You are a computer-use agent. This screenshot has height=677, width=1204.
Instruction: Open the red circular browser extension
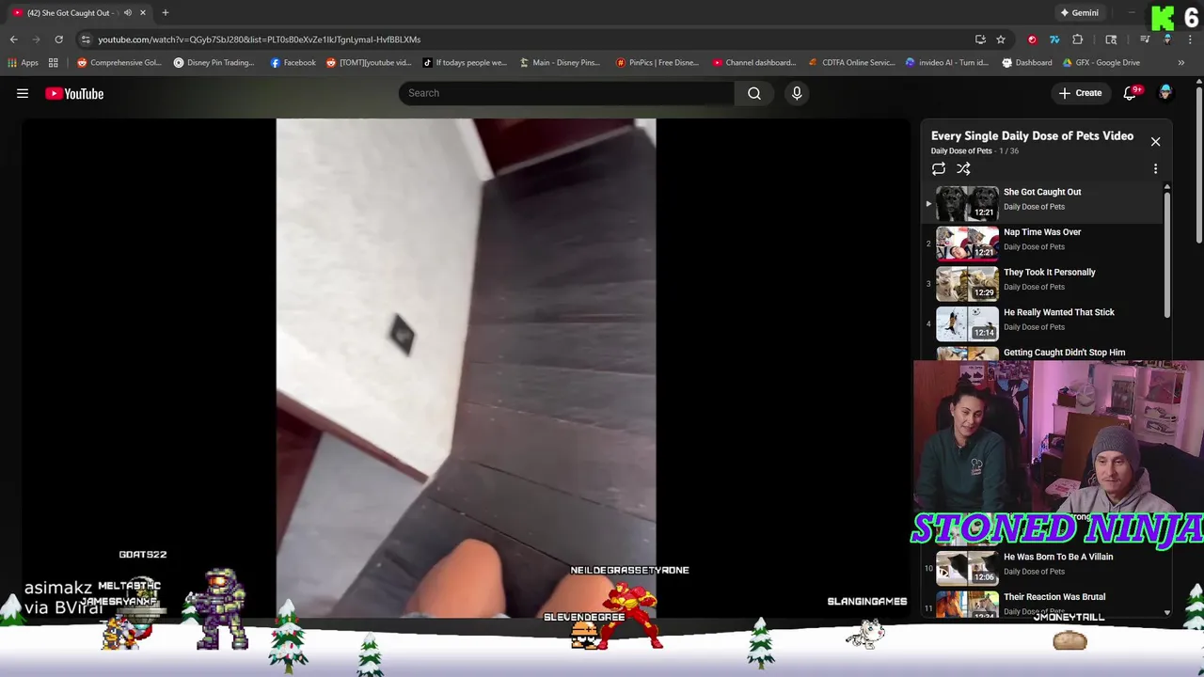1032,39
